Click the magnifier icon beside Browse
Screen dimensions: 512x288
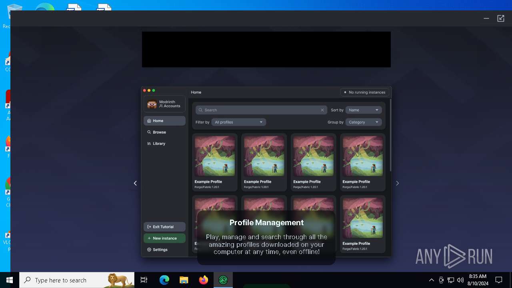click(x=149, y=132)
